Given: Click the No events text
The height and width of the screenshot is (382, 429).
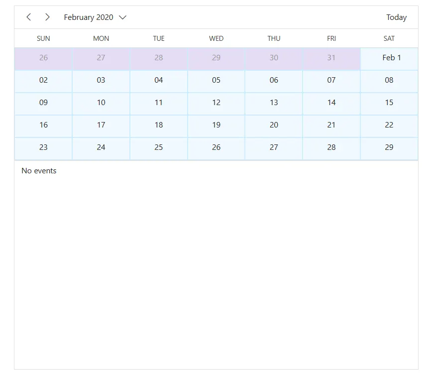Looking at the screenshot, I should [39, 171].
